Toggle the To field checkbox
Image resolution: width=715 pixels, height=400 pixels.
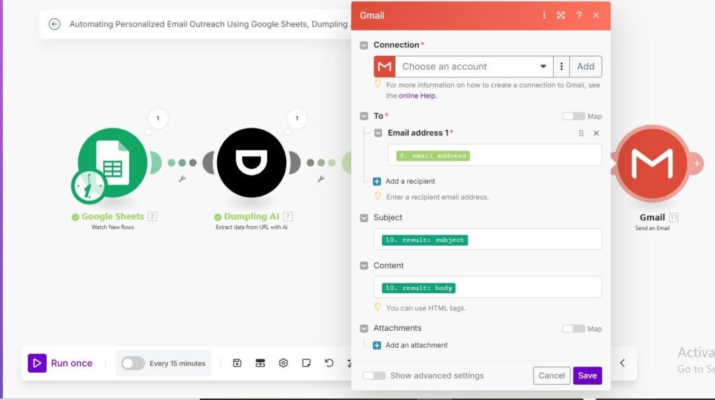364,117
